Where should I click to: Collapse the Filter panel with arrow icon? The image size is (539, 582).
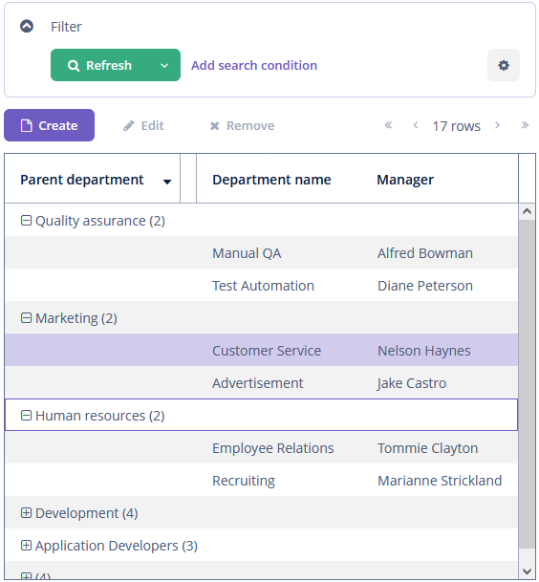[x=27, y=27]
